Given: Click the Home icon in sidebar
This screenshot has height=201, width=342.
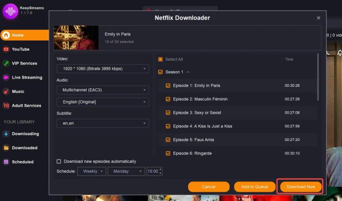Looking at the screenshot, I should pos(6,35).
